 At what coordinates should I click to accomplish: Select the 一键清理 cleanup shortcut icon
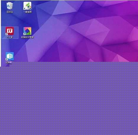coord(27,6)
